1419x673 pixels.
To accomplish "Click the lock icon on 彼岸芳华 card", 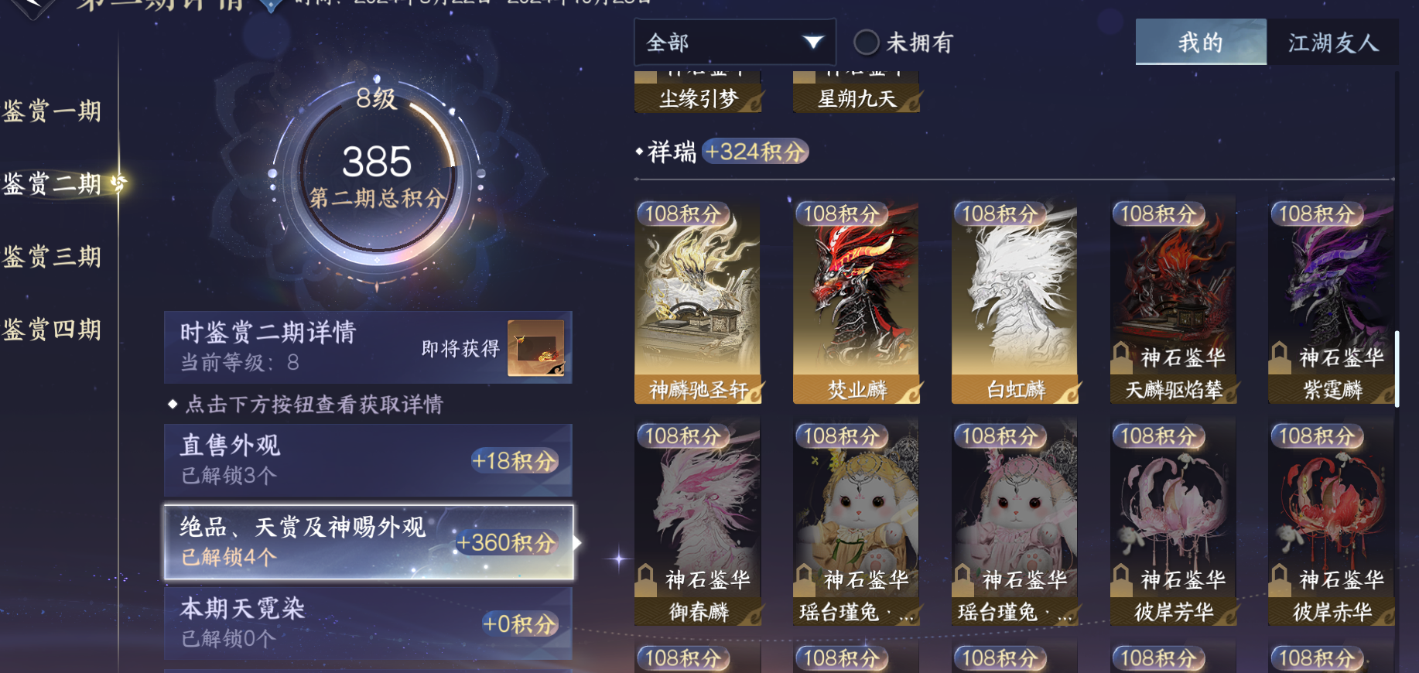I will pos(1122,579).
